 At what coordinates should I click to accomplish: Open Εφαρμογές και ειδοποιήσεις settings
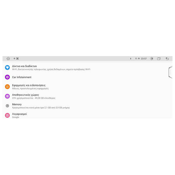click(x=87, y=87)
